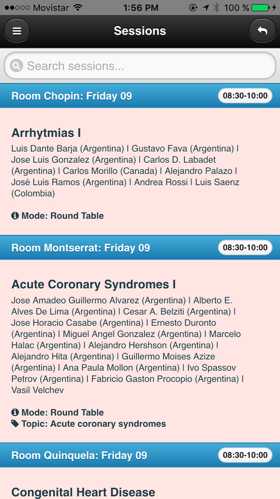Tap the battery icon in status bar
280x499 pixels.
(260, 8)
